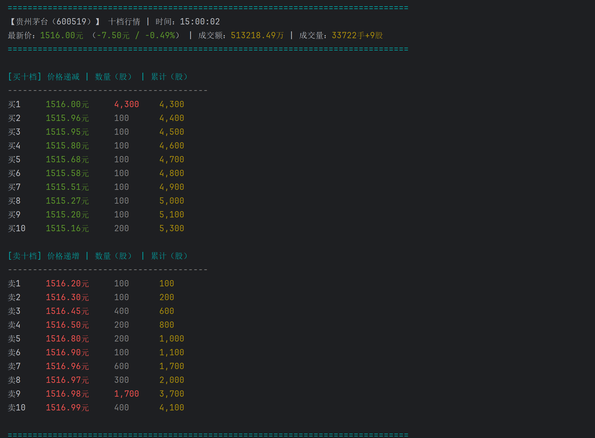Click 累计（股） heading in the 卖十档 section

coord(169,256)
